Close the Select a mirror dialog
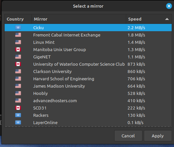This screenshot has height=147, width=174. (x=169, y=6)
